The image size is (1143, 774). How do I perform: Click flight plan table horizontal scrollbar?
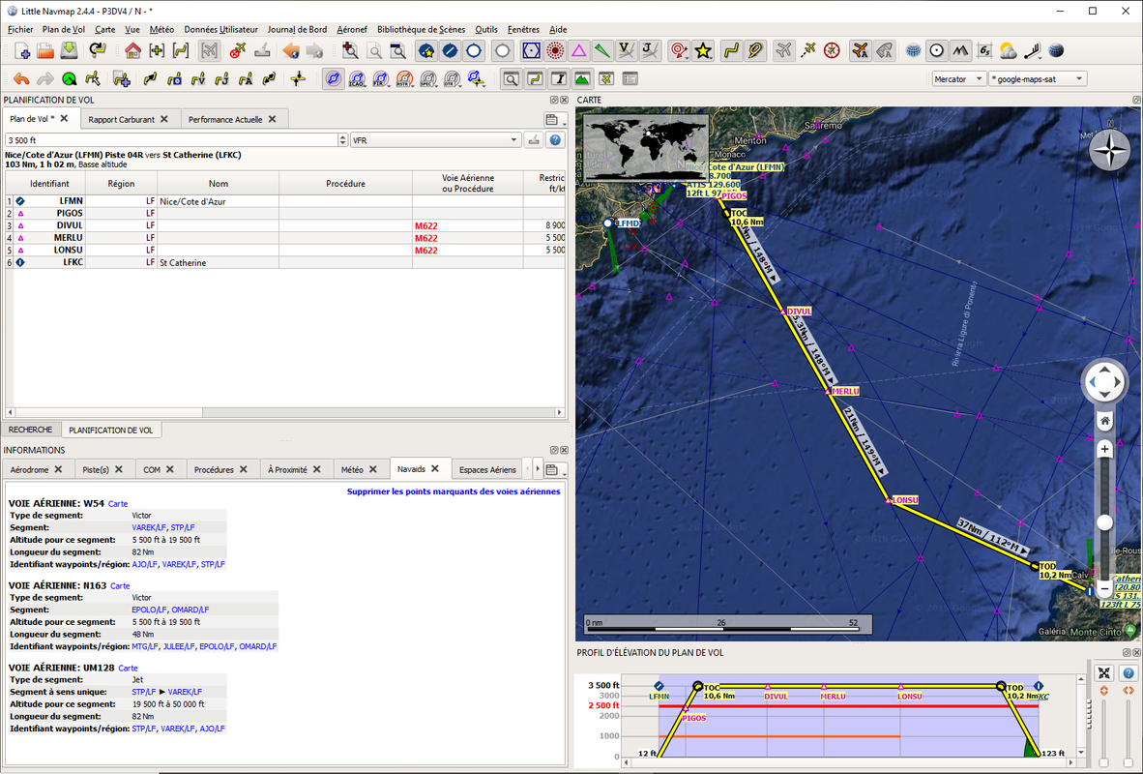pyautogui.click(x=285, y=413)
